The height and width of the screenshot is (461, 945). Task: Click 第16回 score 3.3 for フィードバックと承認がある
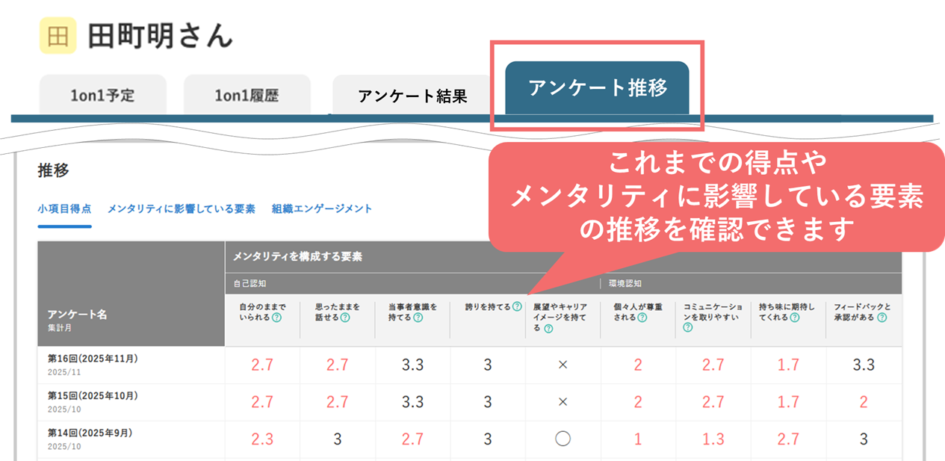pyautogui.click(x=864, y=365)
